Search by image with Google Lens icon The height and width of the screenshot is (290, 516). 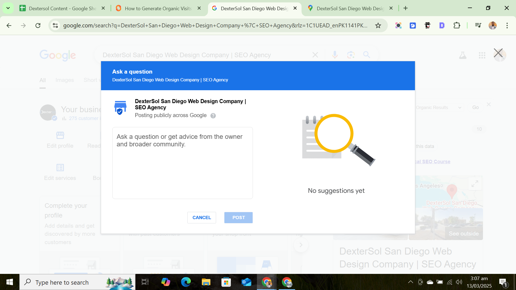click(351, 55)
